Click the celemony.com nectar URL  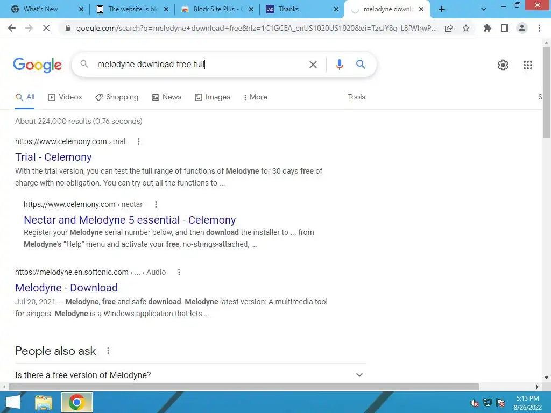[83, 204]
